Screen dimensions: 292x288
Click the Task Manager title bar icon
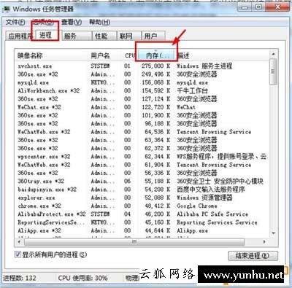tap(6, 9)
